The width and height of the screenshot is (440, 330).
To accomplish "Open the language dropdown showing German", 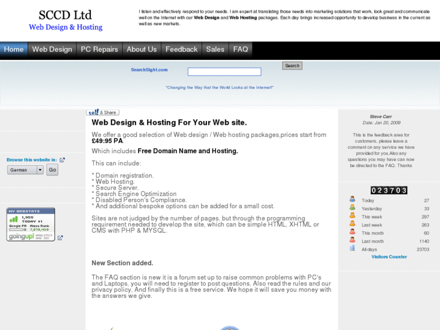I will click(x=25, y=170).
